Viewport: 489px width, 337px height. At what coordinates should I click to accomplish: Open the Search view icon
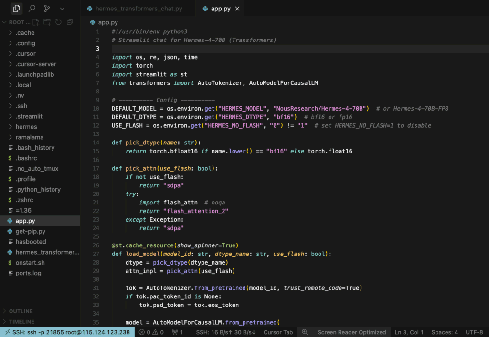coord(32,9)
